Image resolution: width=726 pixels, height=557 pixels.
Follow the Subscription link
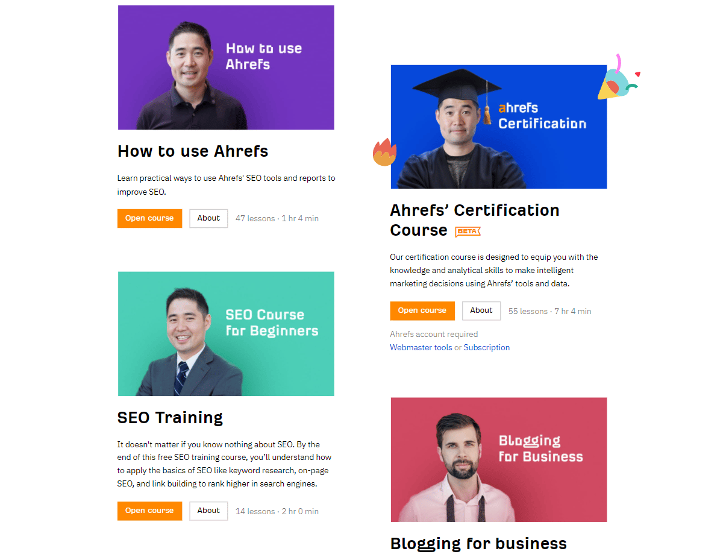(x=487, y=347)
